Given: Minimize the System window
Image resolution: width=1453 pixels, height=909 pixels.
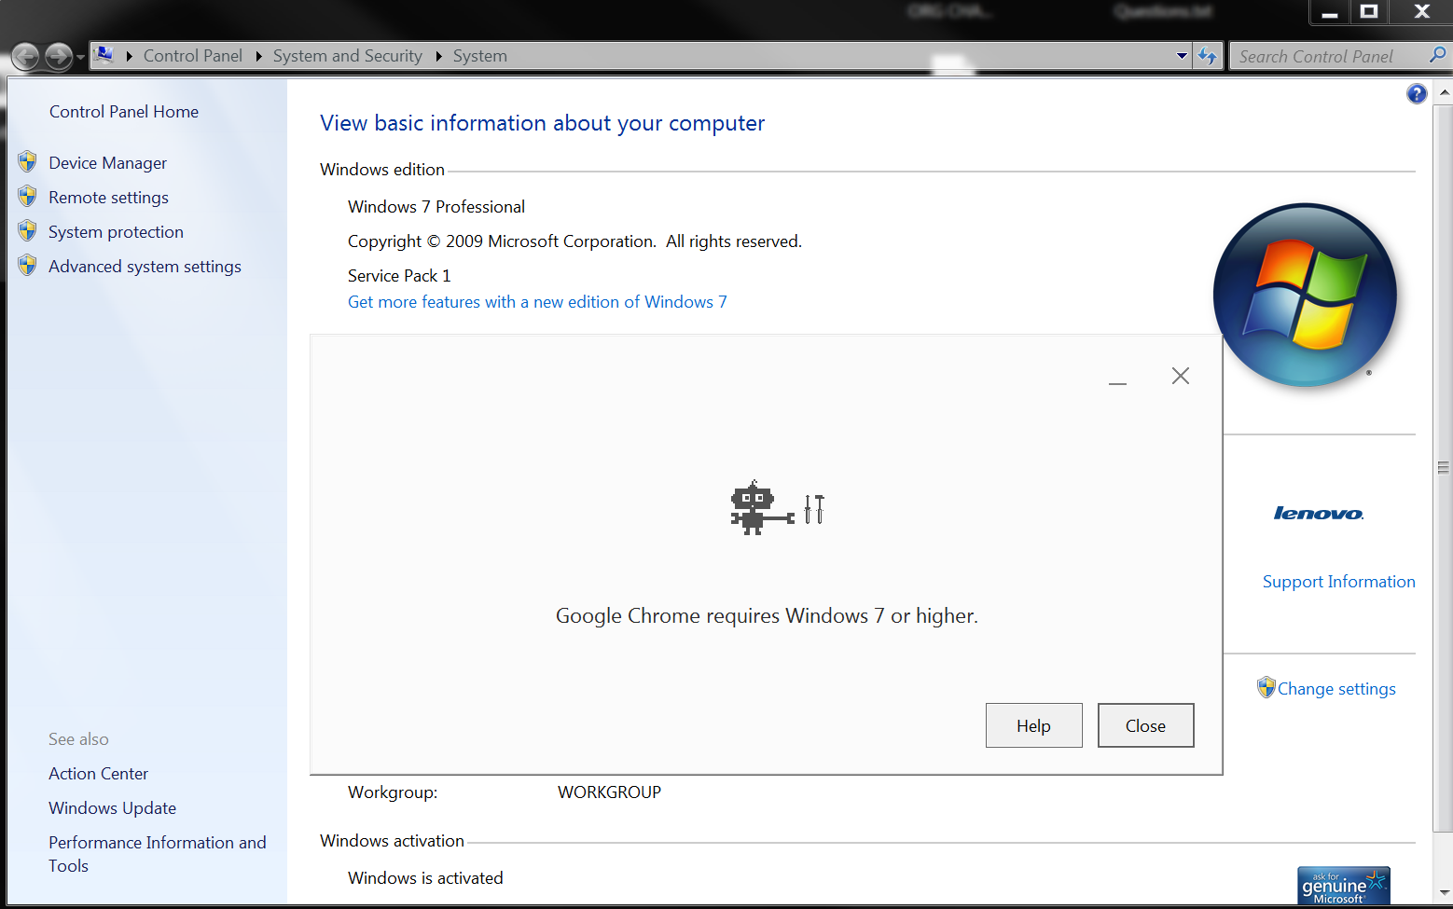Looking at the screenshot, I should 1330,12.
